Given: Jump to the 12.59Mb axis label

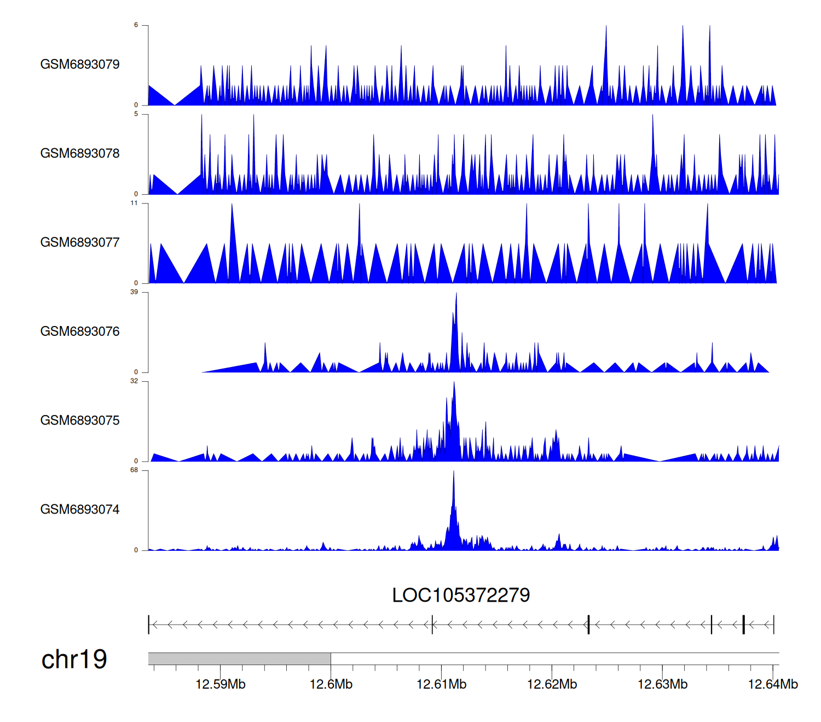Looking at the screenshot, I should pyautogui.click(x=220, y=684).
